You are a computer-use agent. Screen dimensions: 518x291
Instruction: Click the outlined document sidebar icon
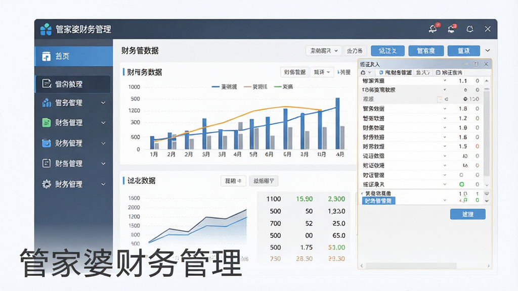tap(47, 163)
